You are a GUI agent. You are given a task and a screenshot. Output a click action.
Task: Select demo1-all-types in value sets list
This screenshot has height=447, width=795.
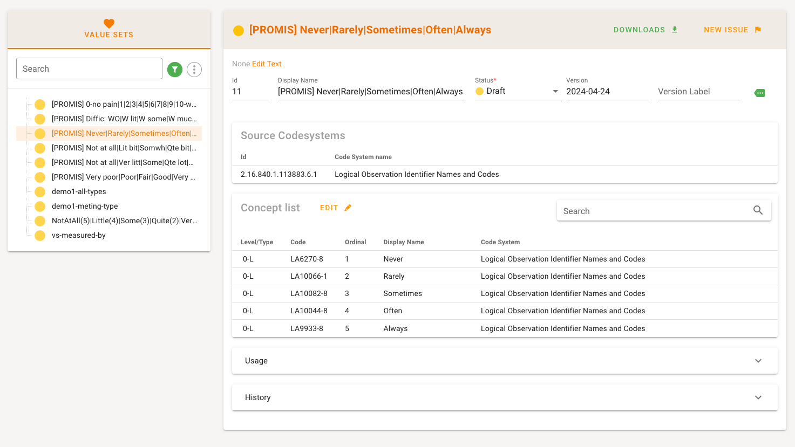[79, 191]
